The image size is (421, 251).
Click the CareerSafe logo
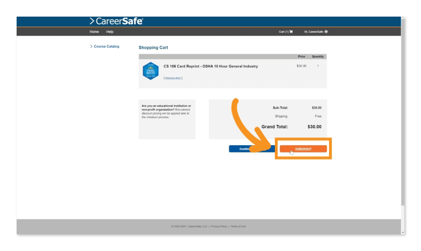116,21
